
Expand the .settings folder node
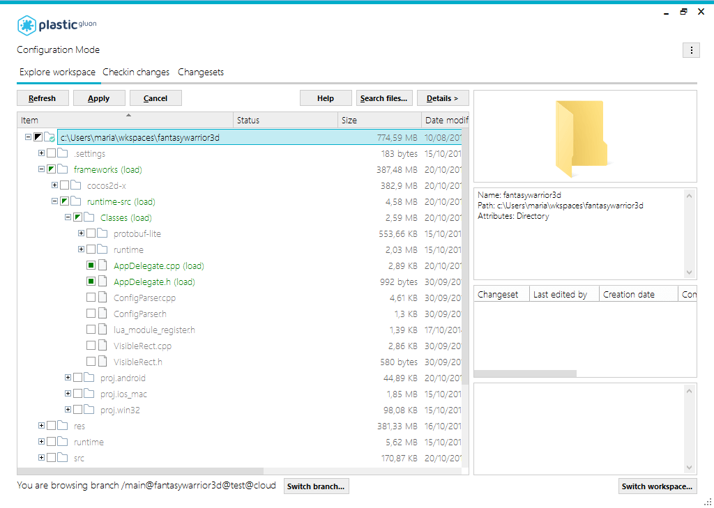coord(41,153)
